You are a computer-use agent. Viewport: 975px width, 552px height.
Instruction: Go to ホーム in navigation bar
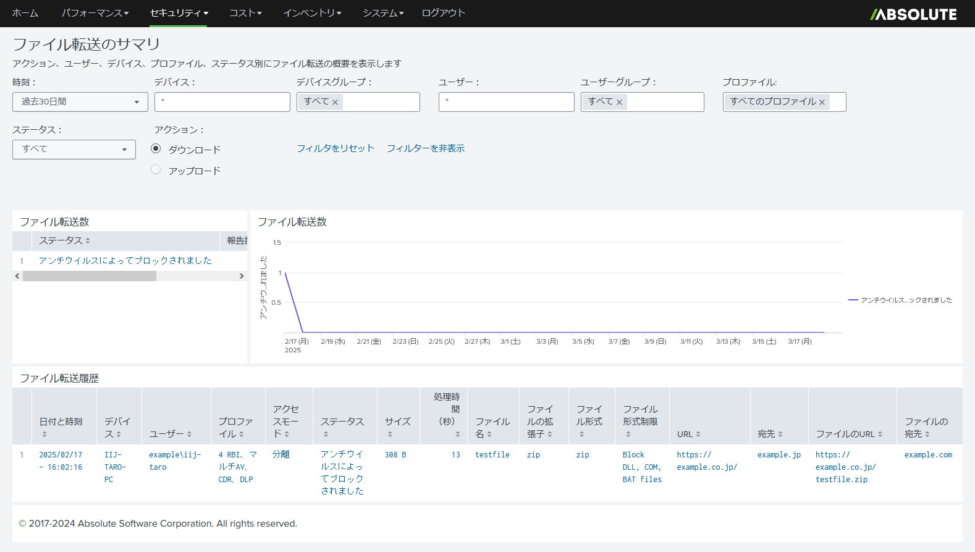(25, 13)
